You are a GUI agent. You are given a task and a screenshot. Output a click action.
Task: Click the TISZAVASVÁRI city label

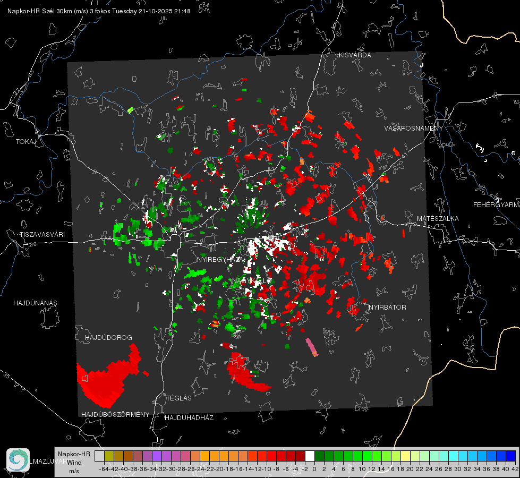pos(42,235)
